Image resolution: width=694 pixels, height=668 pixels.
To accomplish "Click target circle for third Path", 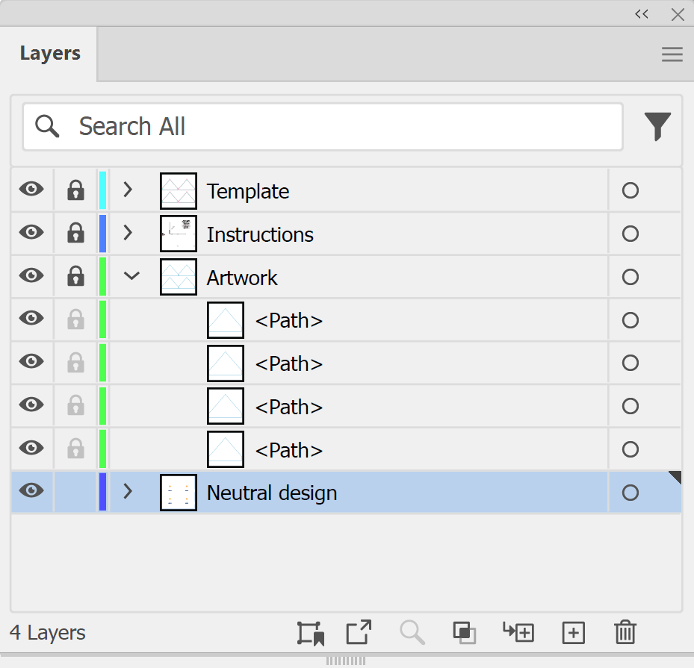I will 630,406.
